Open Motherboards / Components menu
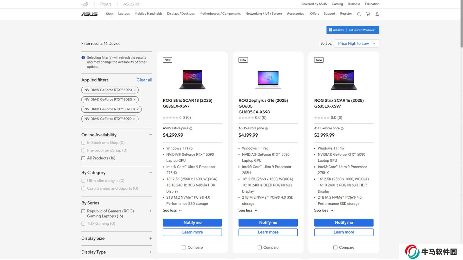This screenshot has height=260, width=463. 220,14
